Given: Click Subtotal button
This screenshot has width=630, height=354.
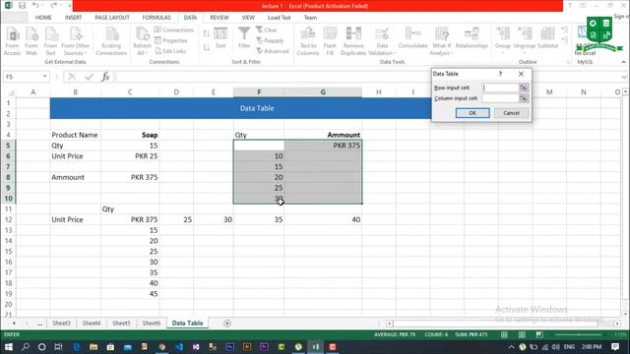Looking at the screenshot, I should (x=547, y=38).
